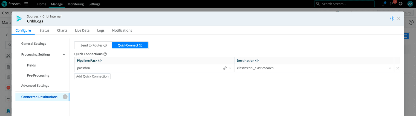The height and width of the screenshot is (116, 416).
Task: Open the AA user avatar menu
Action: point(410,4)
